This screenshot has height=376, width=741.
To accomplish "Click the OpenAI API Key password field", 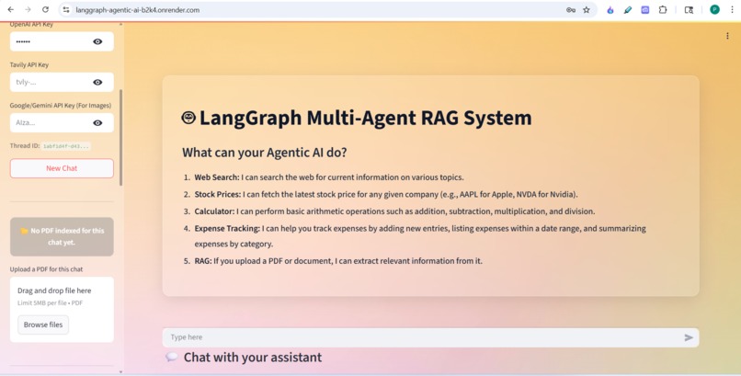I will (x=62, y=41).
